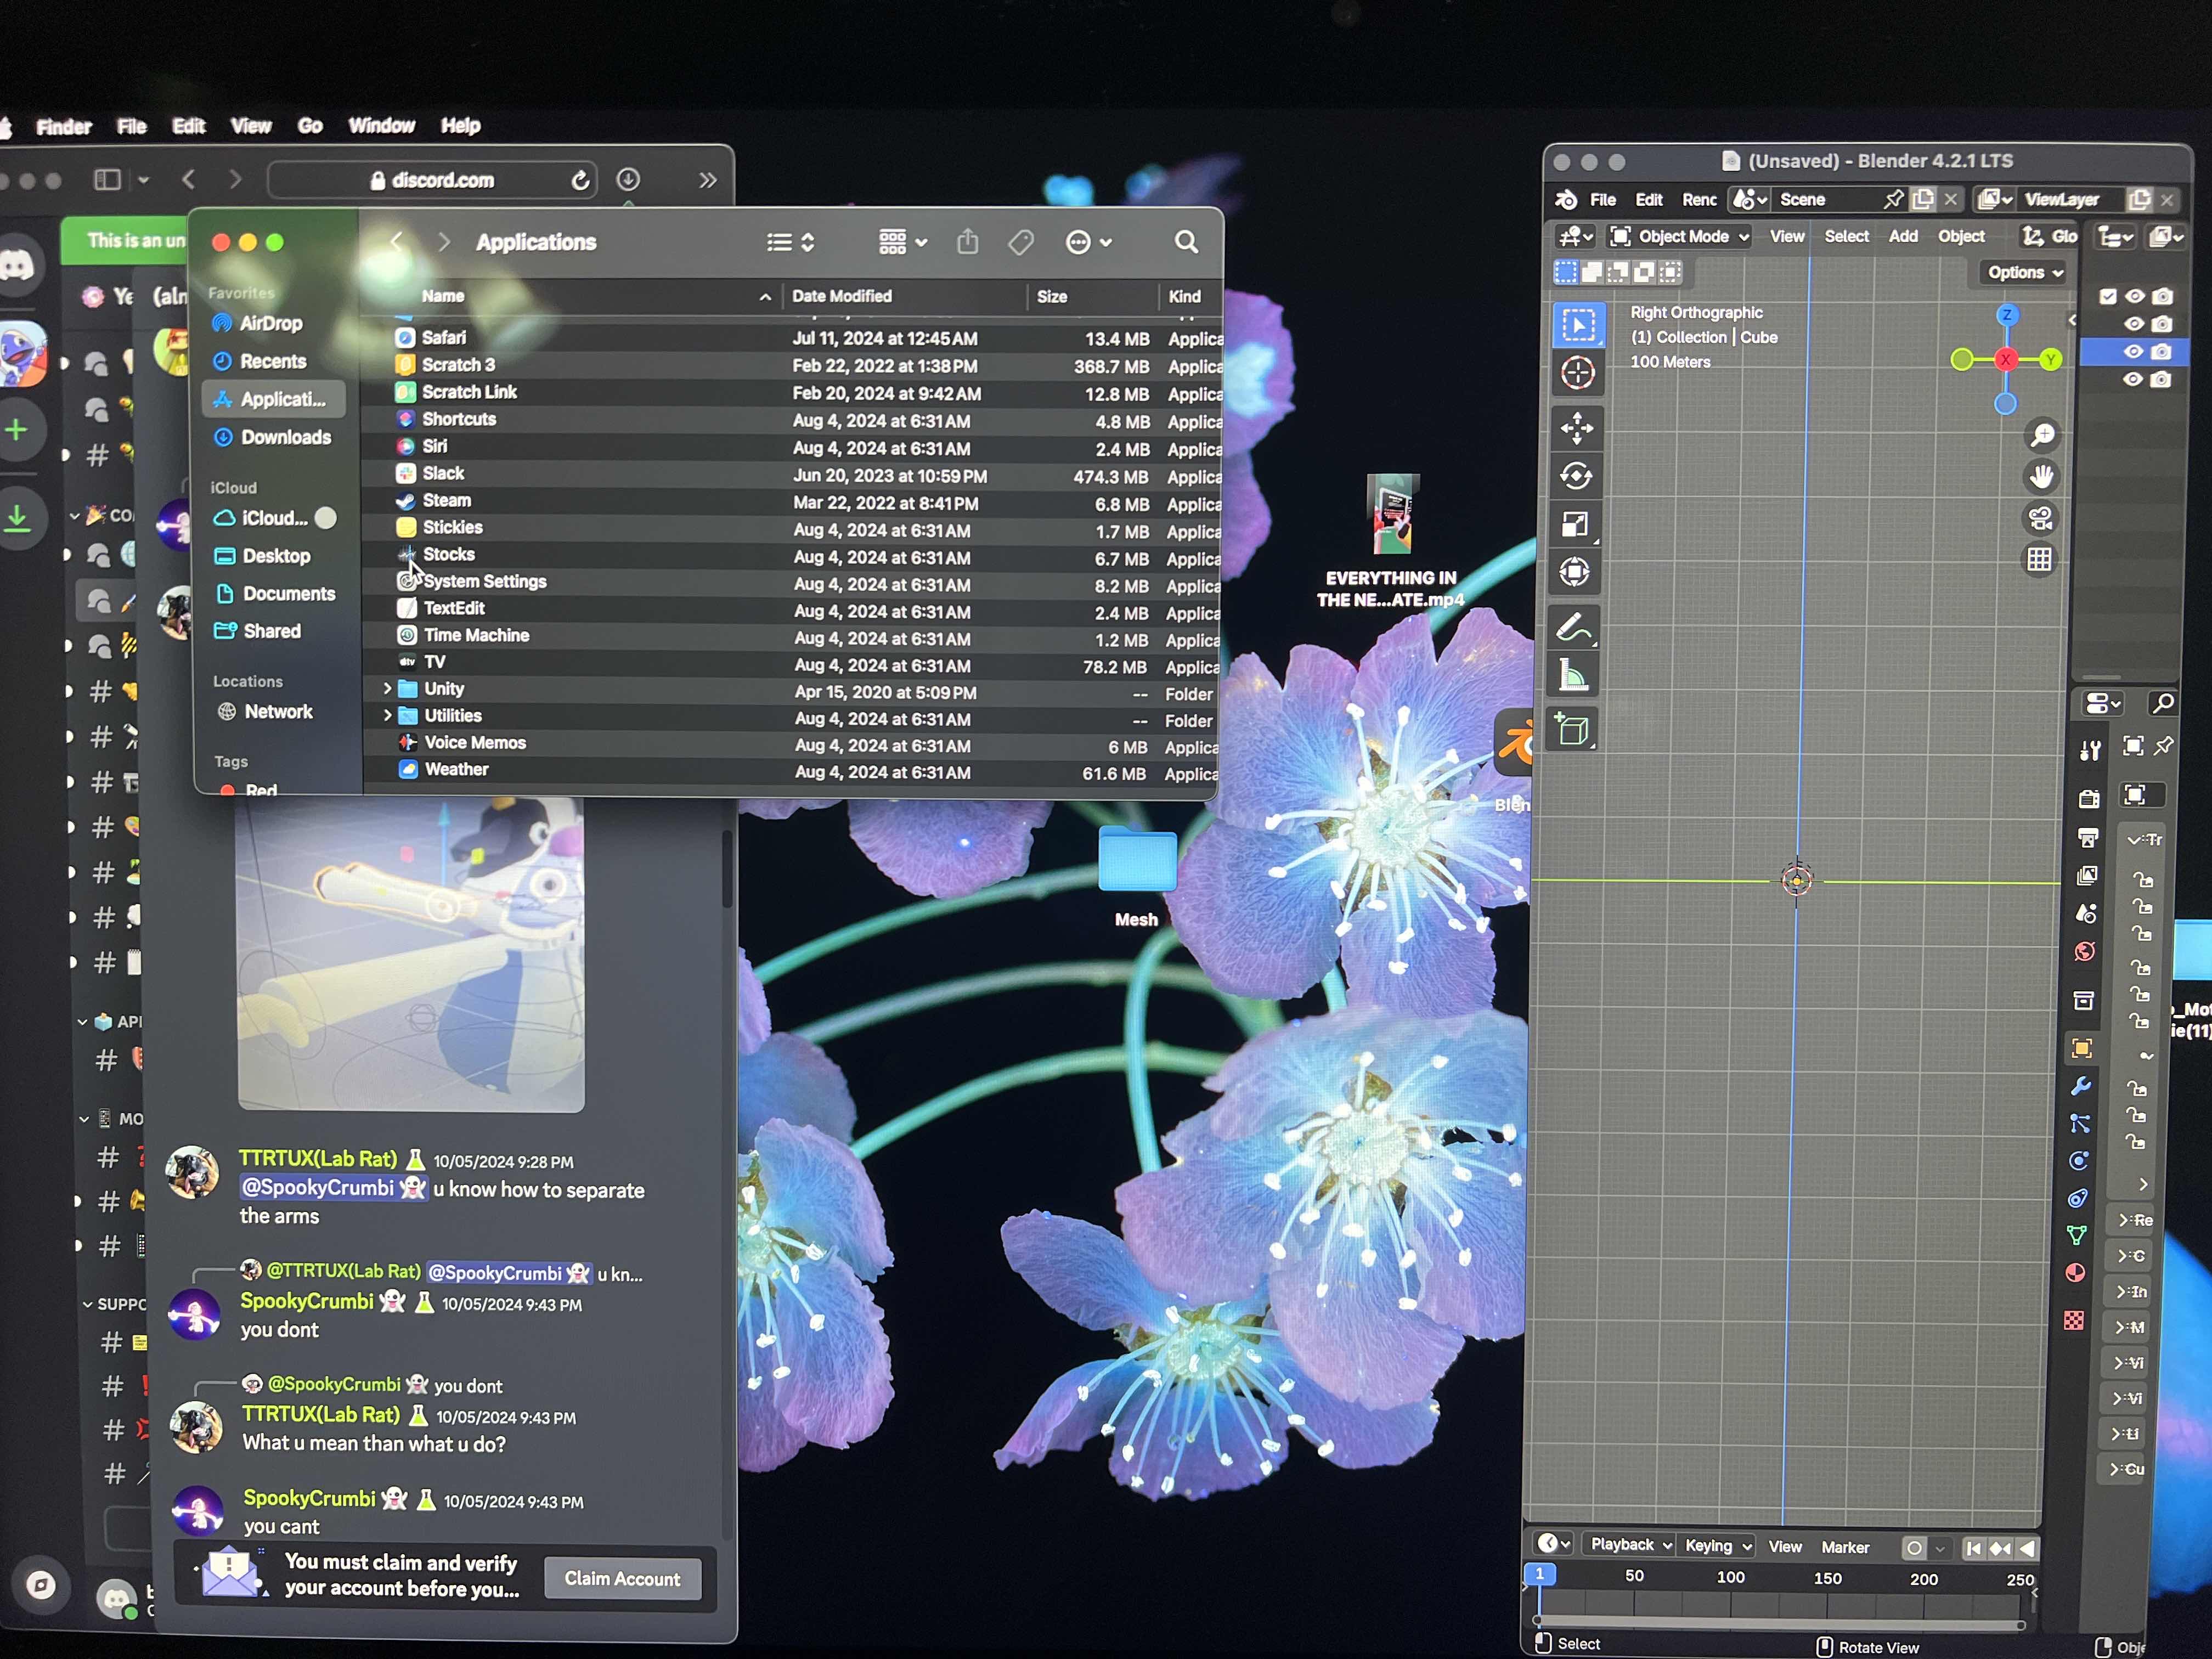2212x1659 pixels.
Task: Click the discord.com address bar in Safari
Action: pyautogui.click(x=432, y=180)
